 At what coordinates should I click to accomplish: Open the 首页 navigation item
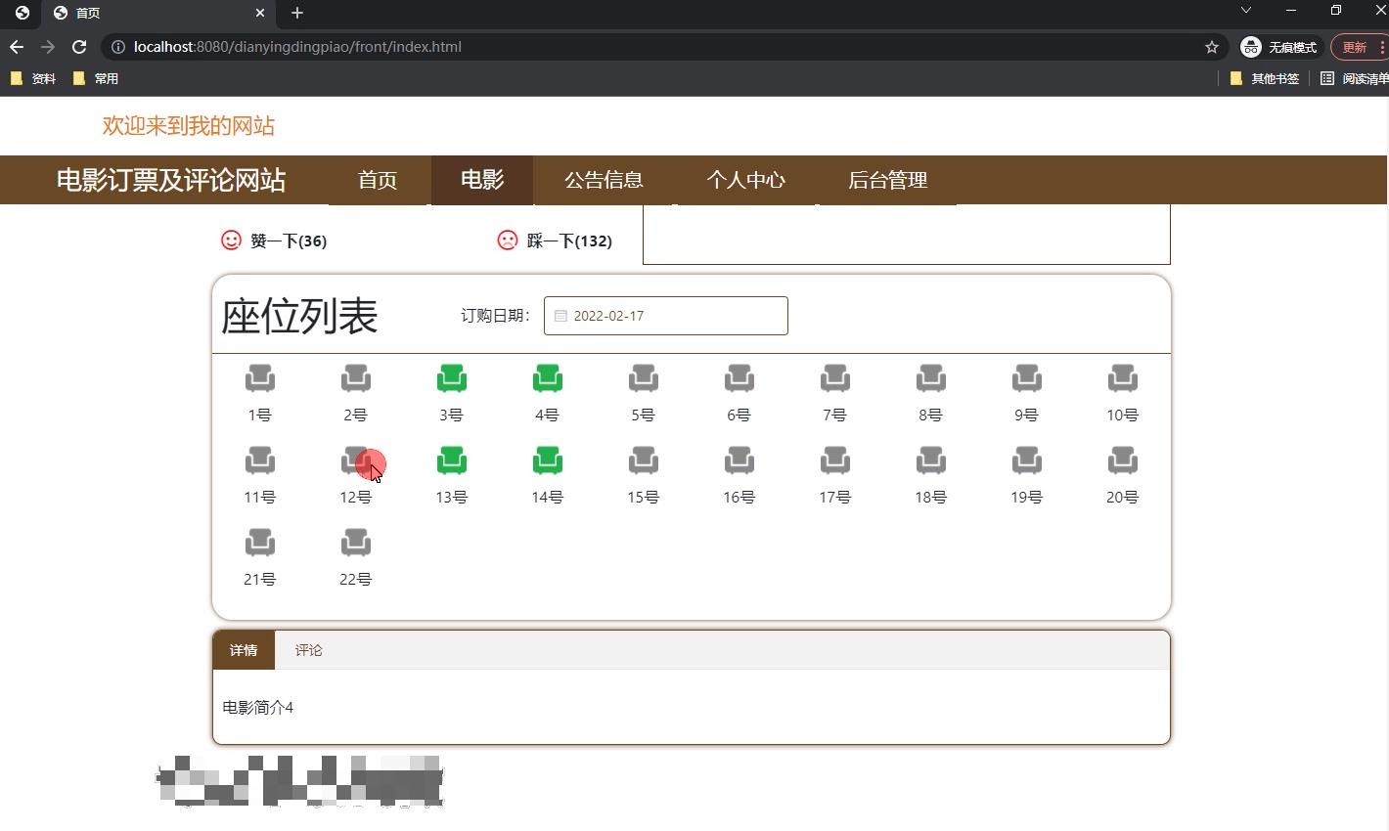[378, 180]
